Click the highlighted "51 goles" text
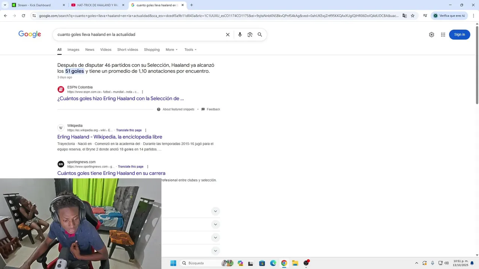This screenshot has height=269, width=479. pos(74,71)
